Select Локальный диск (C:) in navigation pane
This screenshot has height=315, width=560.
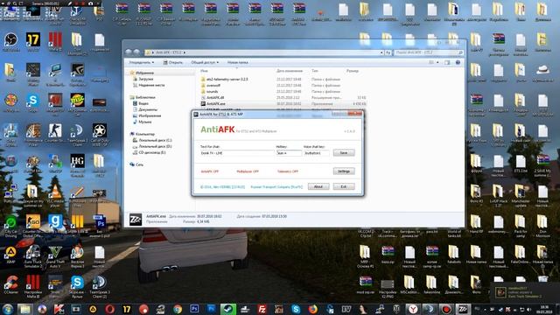tap(152, 140)
